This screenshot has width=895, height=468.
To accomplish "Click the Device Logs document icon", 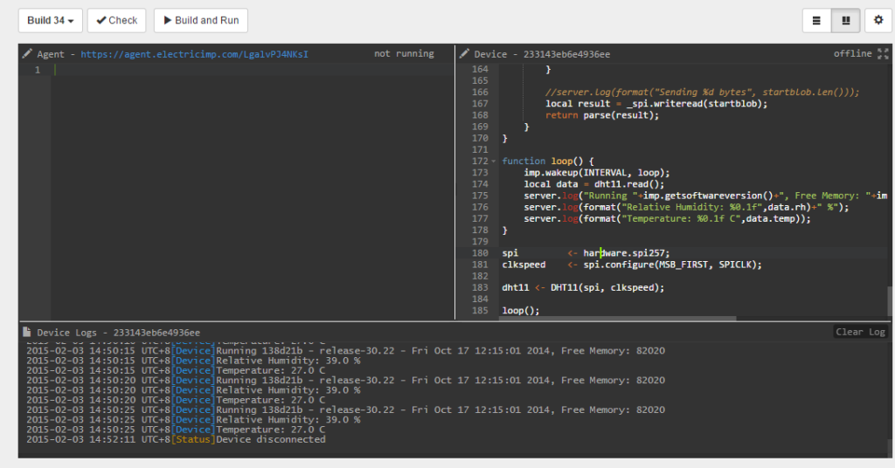I will (26, 332).
